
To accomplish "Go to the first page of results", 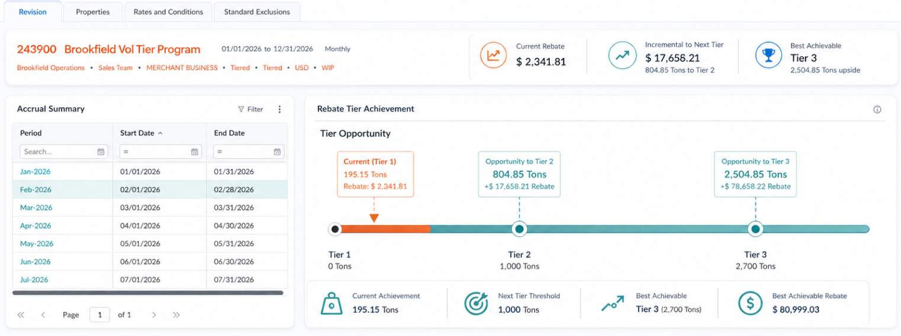I will [21, 315].
